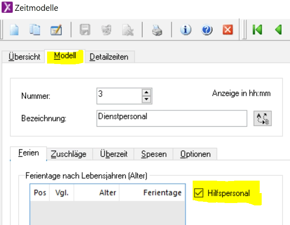Image resolution: width=290 pixels, height=225 pixels.
Task: Click the Ferientage column header
Action: click(162, 193)
